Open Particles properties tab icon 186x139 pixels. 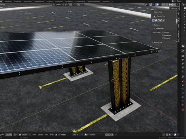click(x=183, y=89)
